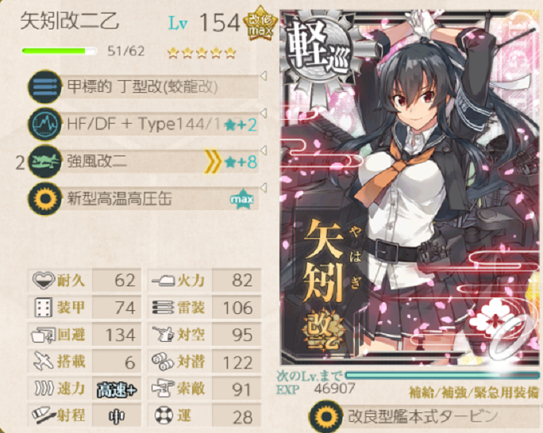Click the gold 改修max star badge
Image resolution: width=543 pixels, height=433 pixels.
click(260, 24)
